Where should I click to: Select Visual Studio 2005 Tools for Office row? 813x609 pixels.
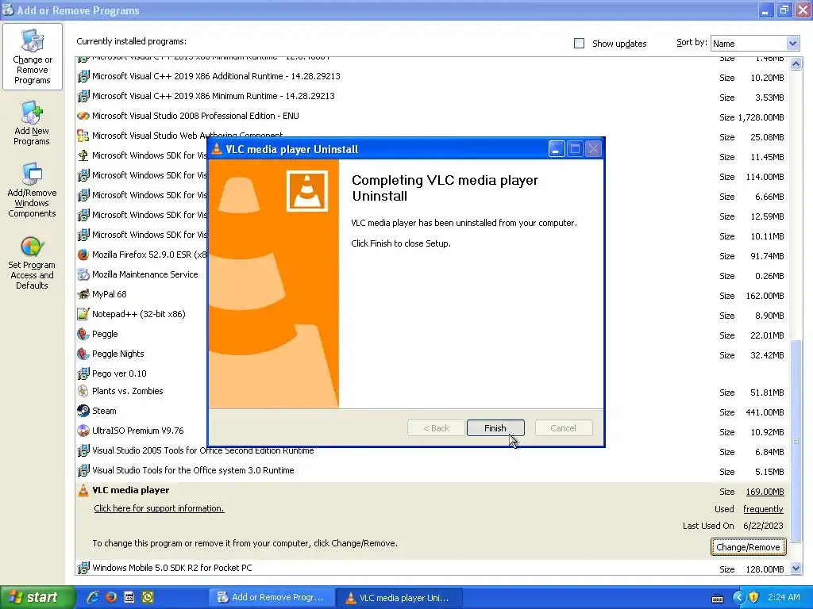433,451
